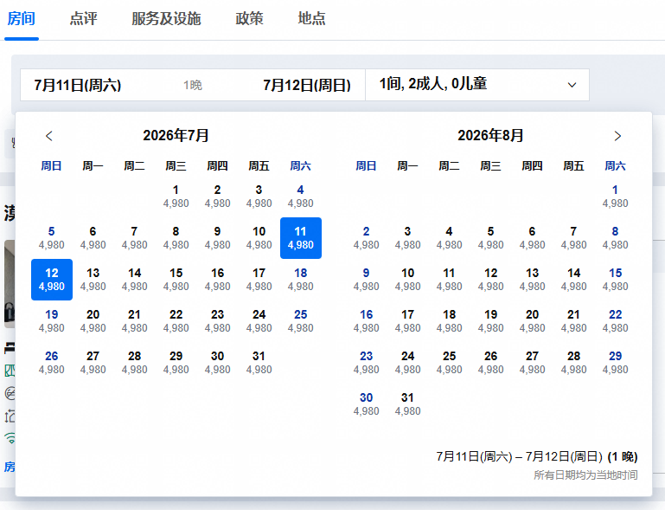Select August 26 in the calendar
The width and height of the screenshot is (665, 510).
(490, 363)
